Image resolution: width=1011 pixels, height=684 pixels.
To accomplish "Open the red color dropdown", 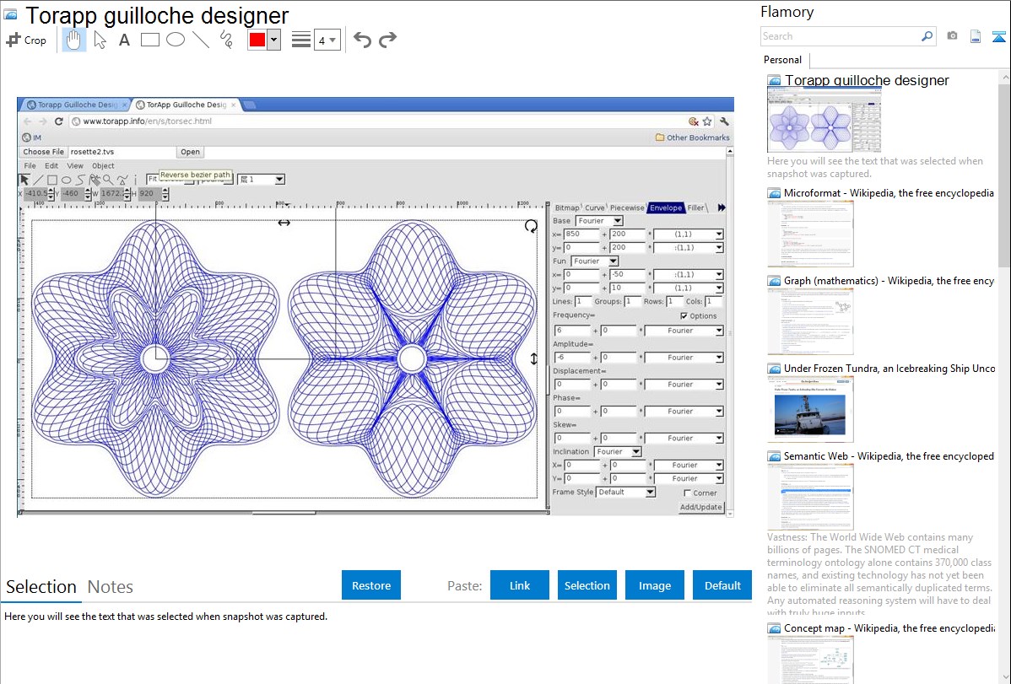I will coord(273,40).
